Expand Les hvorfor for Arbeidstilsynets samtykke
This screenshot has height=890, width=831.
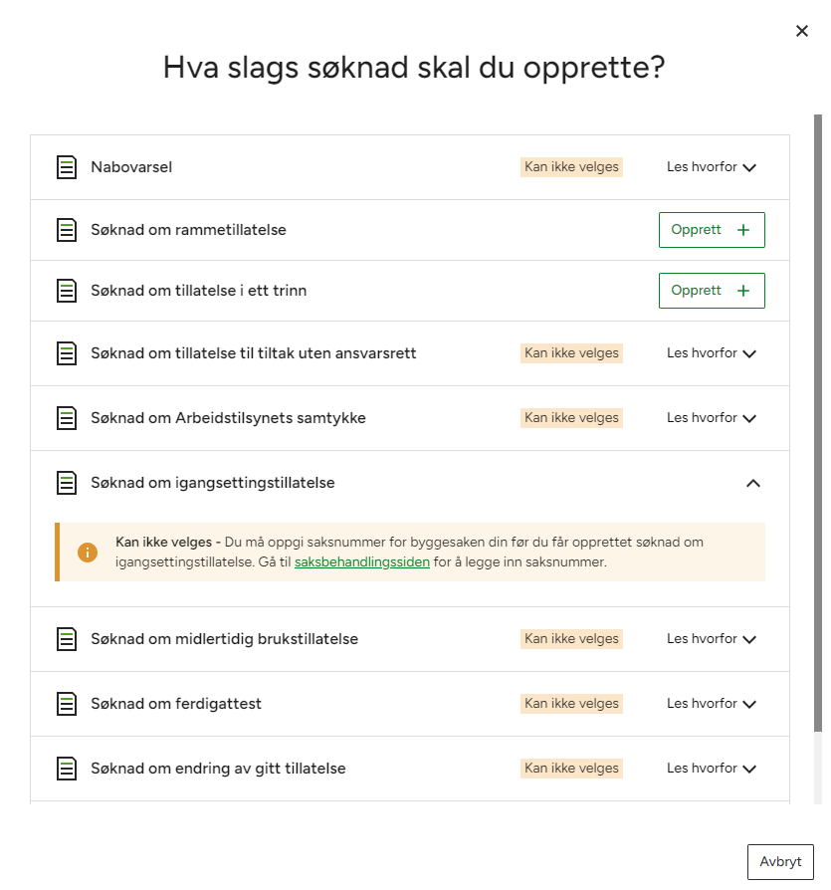pyautogui.click(x=712, y=418)
